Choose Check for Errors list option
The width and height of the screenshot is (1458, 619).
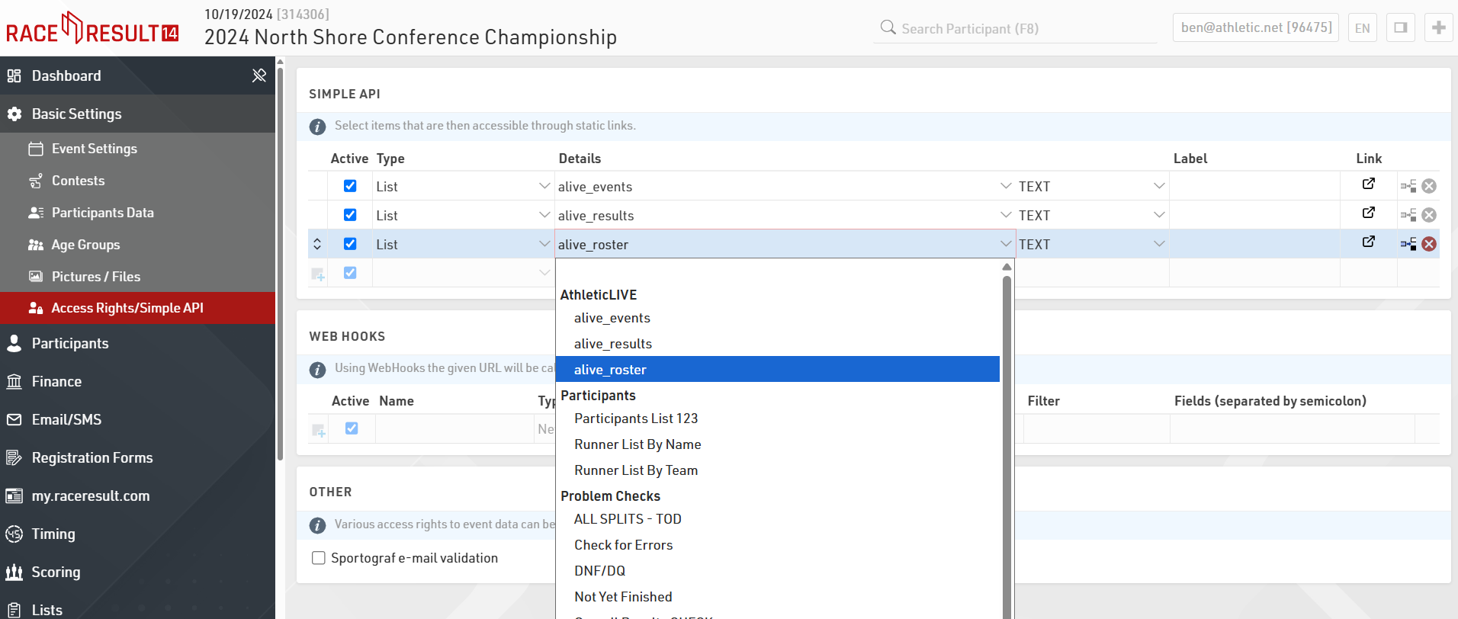pos(623,545)
